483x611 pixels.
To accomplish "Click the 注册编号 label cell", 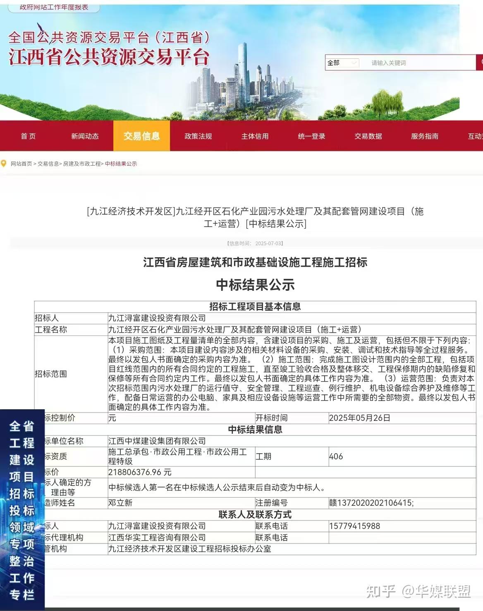I will [292, 503].
